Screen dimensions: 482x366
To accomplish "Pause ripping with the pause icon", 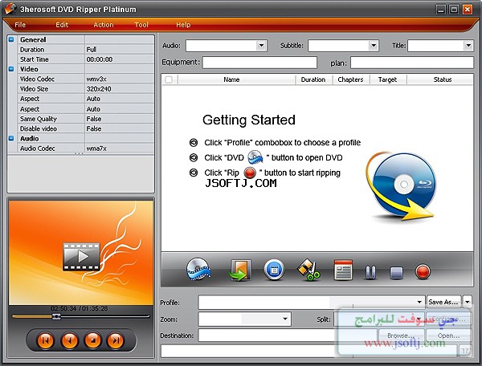I will [x=370, y=272].
